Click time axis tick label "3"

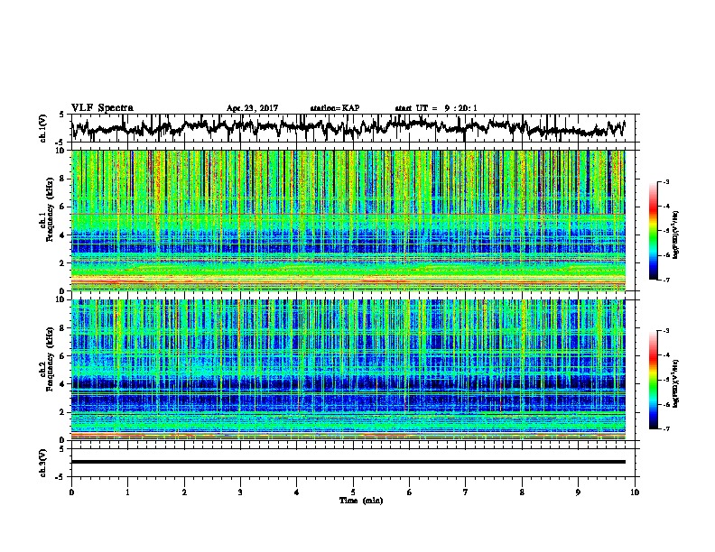(x=240, y=492)
